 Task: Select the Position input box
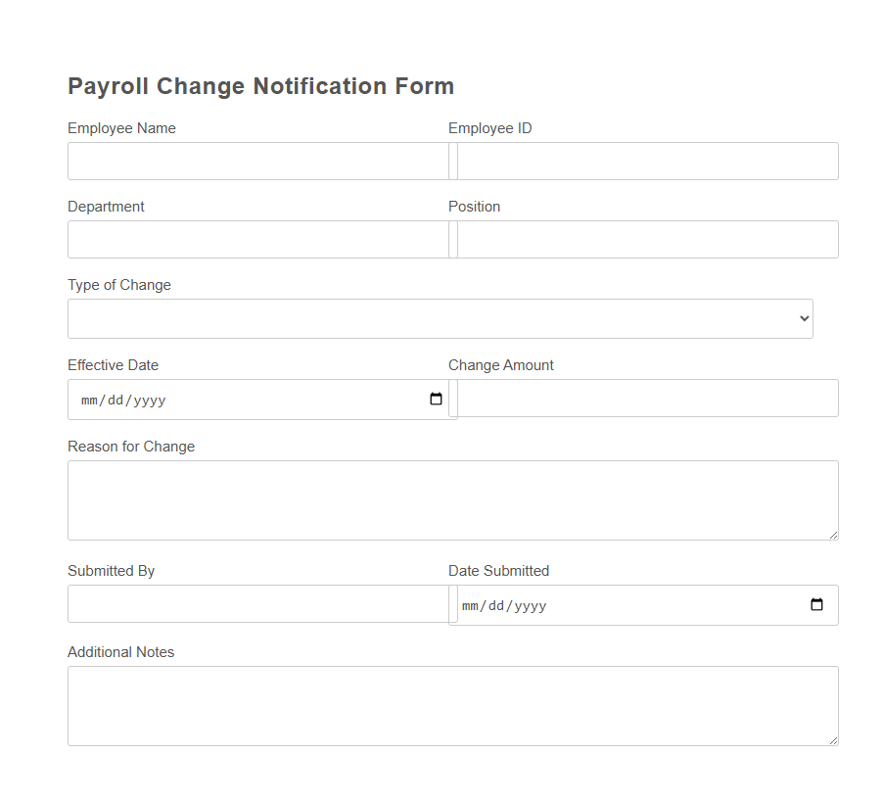point(646,239)
